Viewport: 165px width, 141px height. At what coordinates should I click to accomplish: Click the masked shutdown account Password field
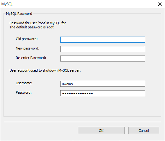coord(103,93)
